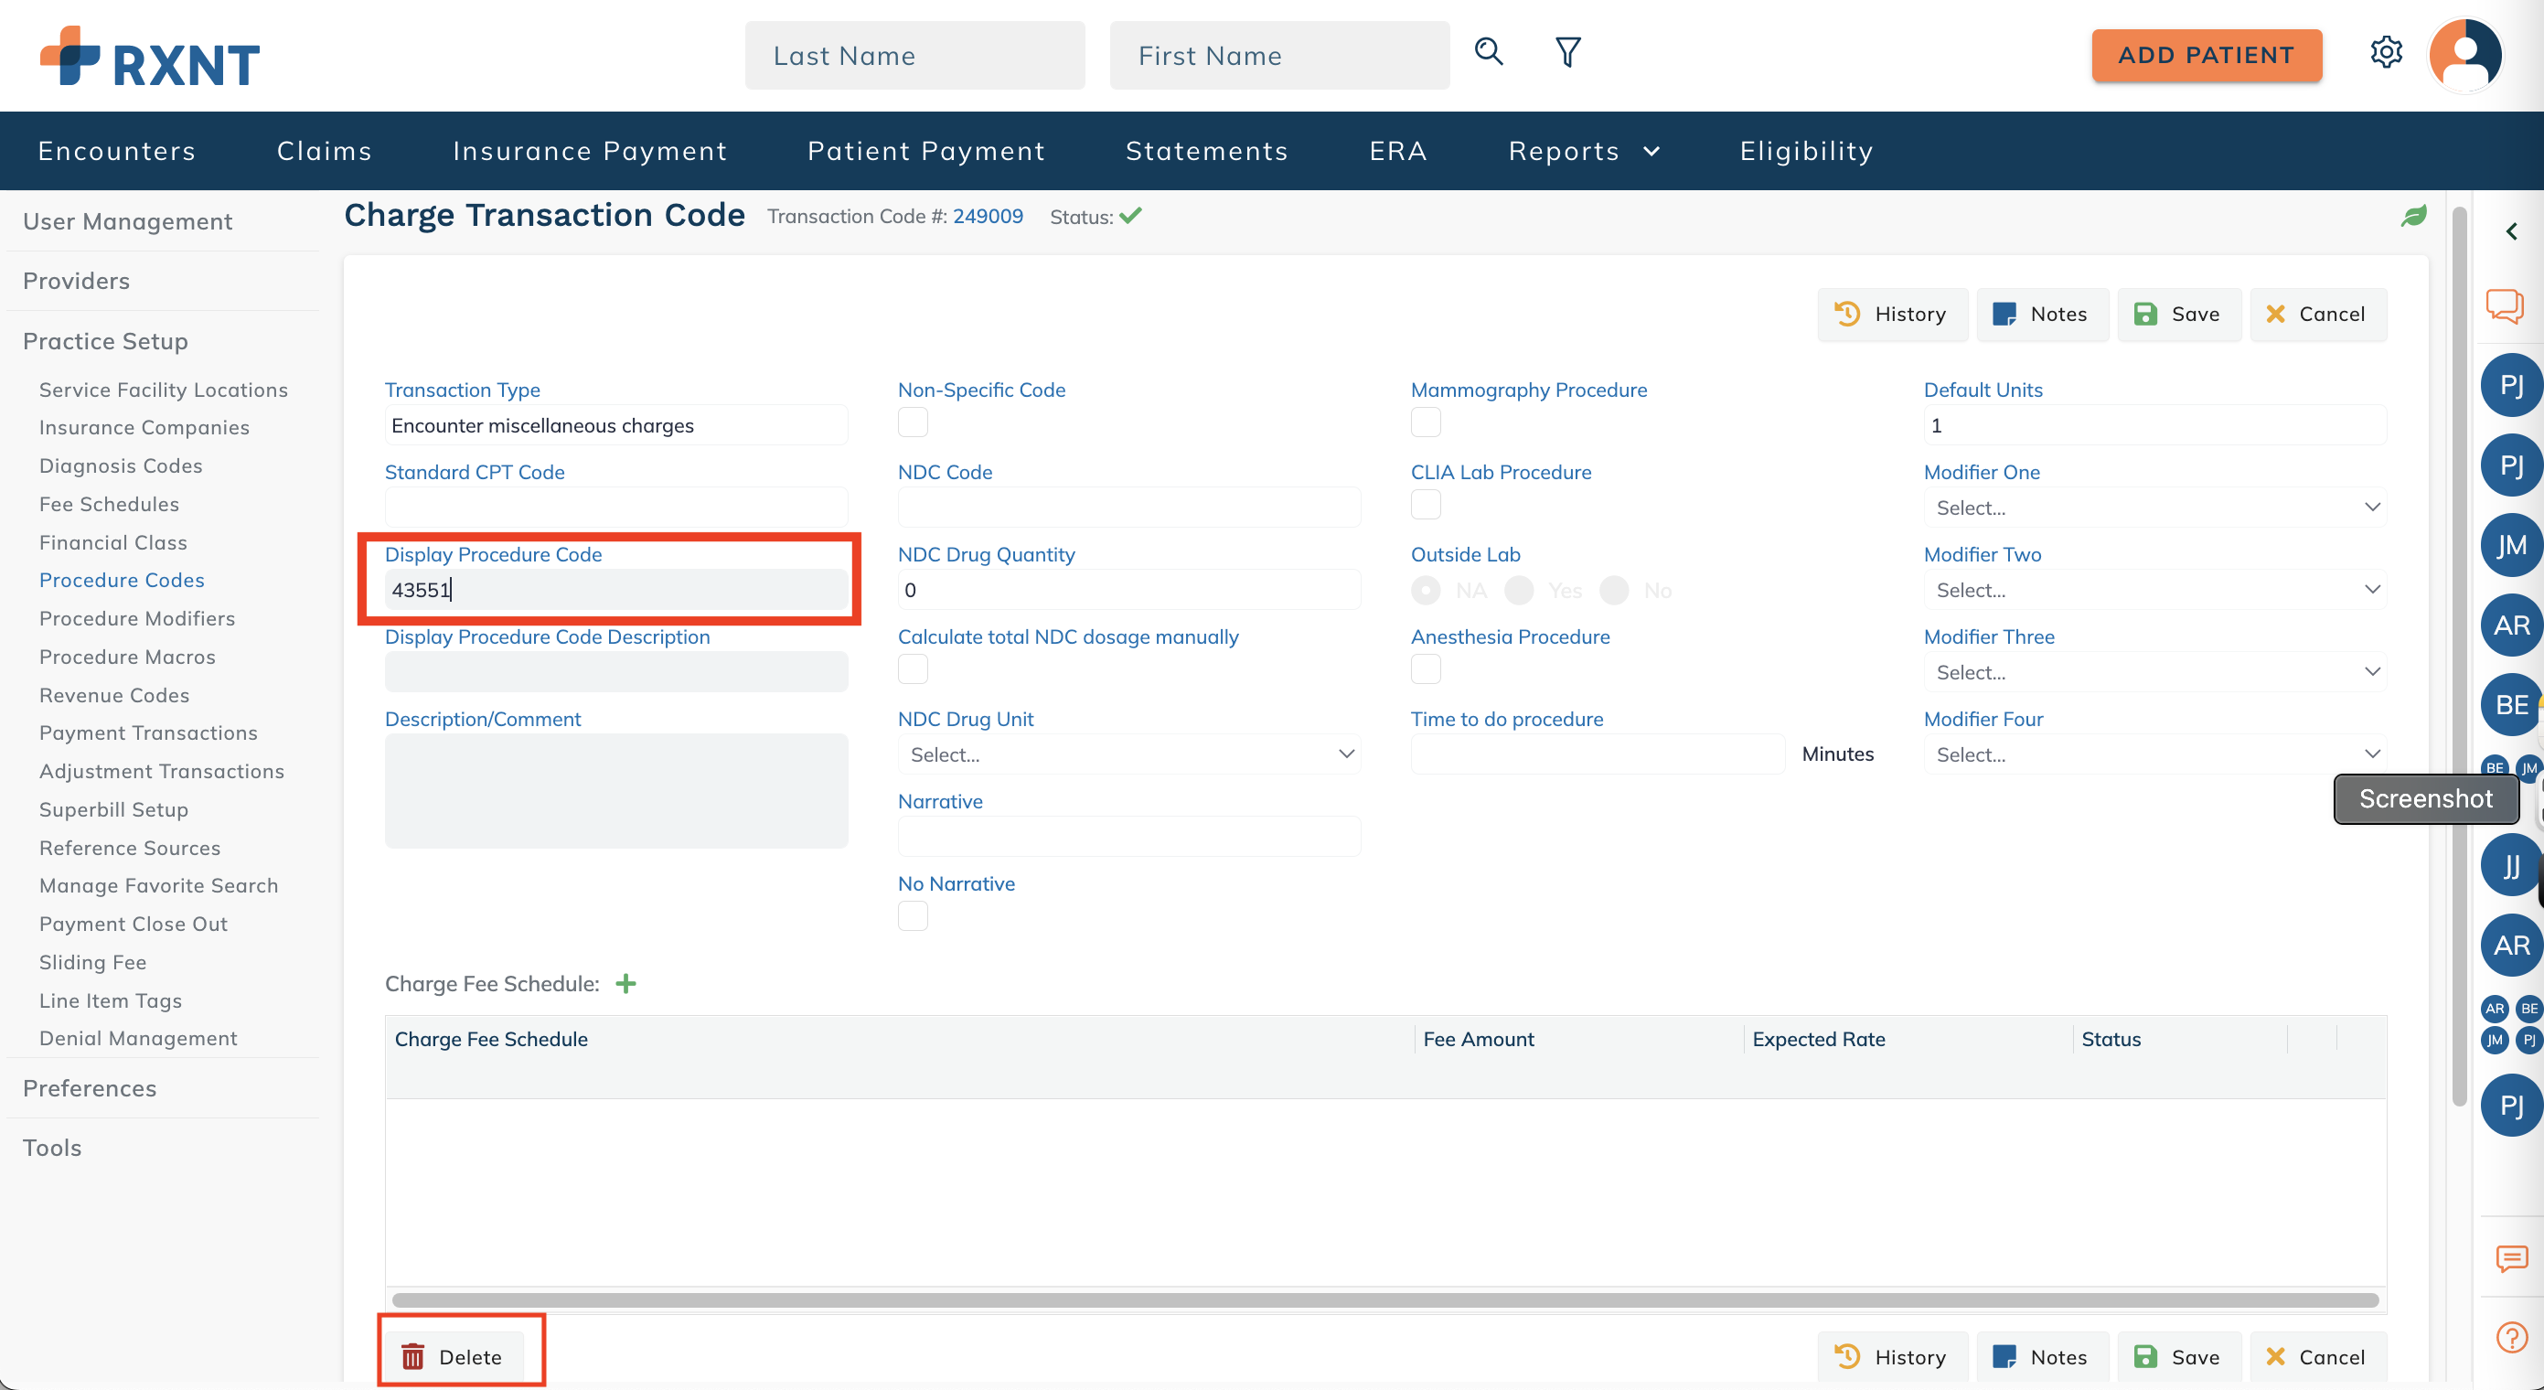Click the Default Units field

[x=2154, y=425]
